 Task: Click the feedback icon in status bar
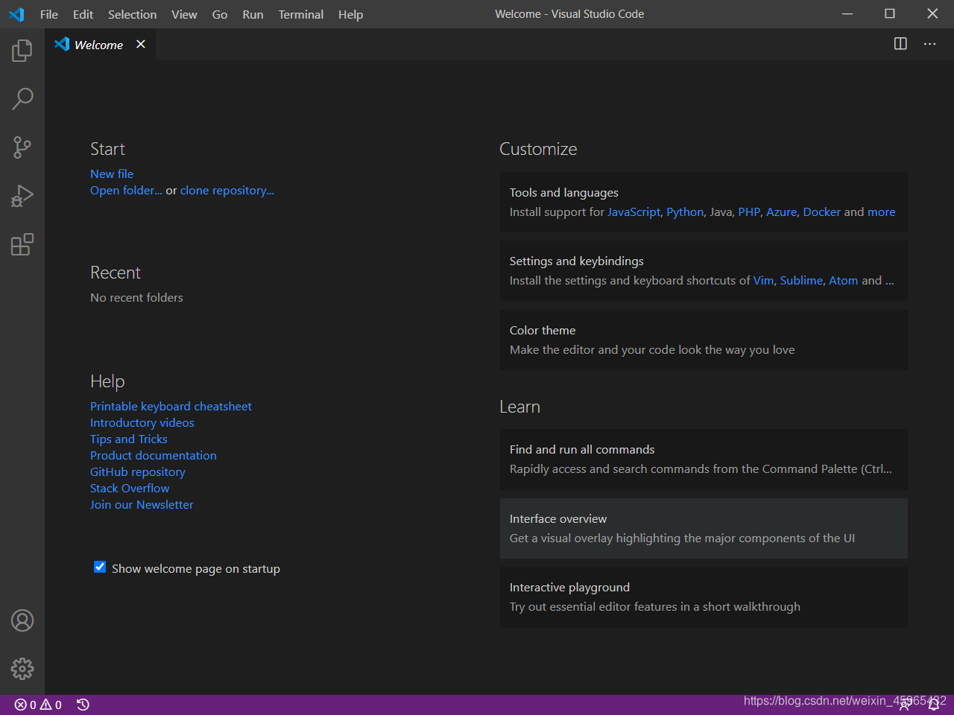coord(904,705)
